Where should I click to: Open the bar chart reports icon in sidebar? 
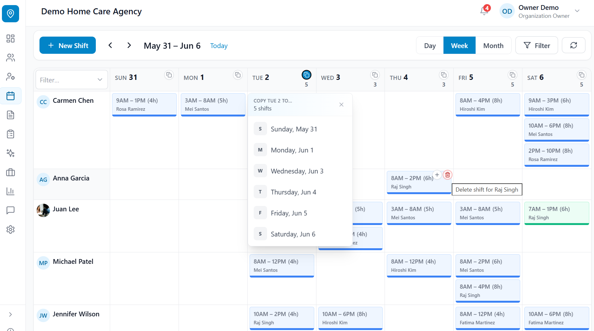pos(11,191)
